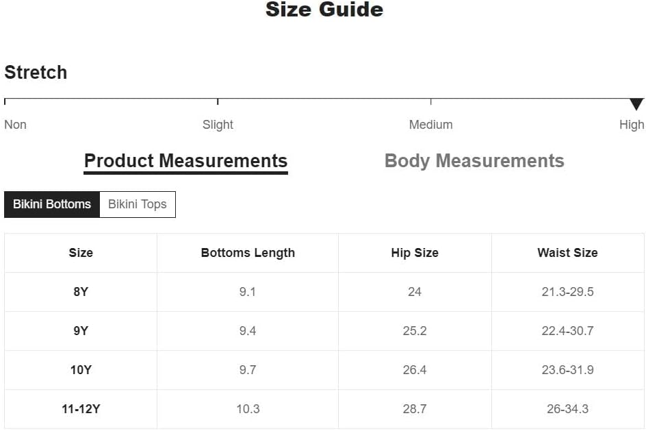Select the 11-12Y size row label
This screenshot has height=431, width=646.
81,409
